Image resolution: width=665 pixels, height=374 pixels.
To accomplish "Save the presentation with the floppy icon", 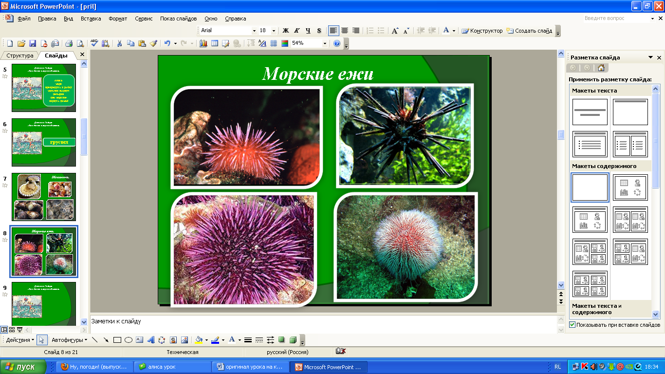I will [33, 43].
